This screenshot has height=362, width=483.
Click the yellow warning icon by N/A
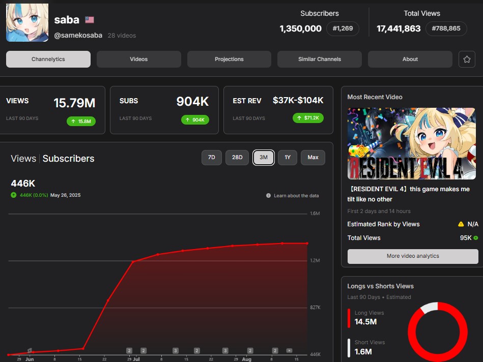click(x=461, y=224)
